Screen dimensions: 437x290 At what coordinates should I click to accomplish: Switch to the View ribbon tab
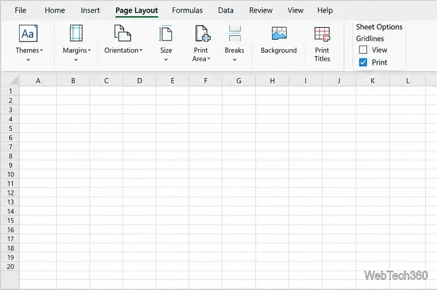click(295, 10)
